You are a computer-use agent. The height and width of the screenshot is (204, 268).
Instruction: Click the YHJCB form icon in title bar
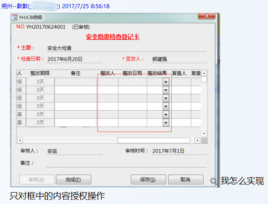click(14, 17)
